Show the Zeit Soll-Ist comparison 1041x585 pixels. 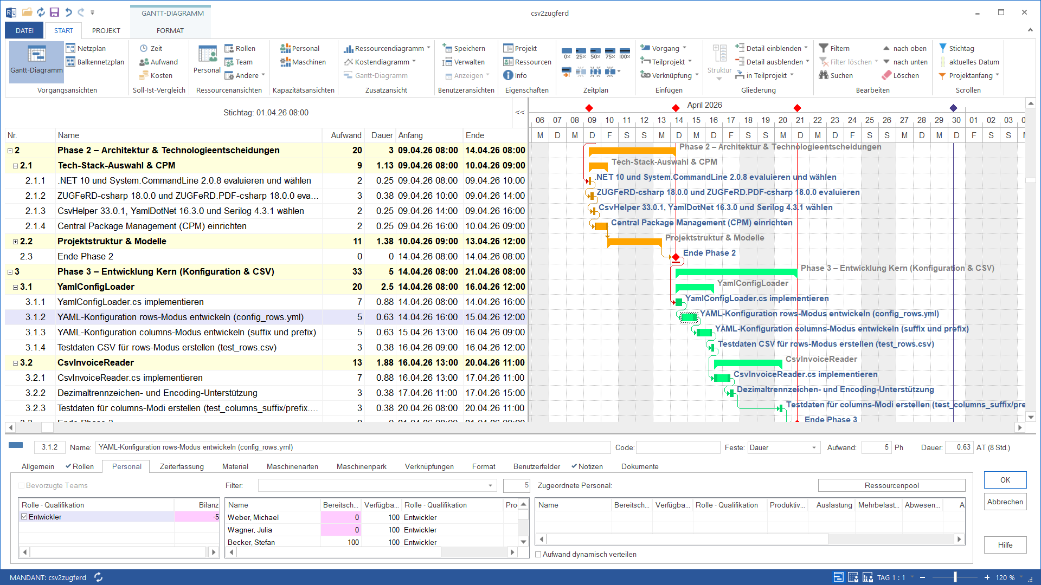[151, 48]
